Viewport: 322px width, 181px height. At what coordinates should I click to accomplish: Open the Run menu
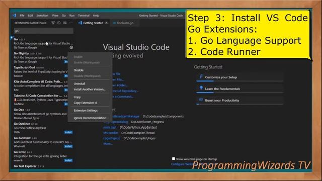tap(71, 16)
